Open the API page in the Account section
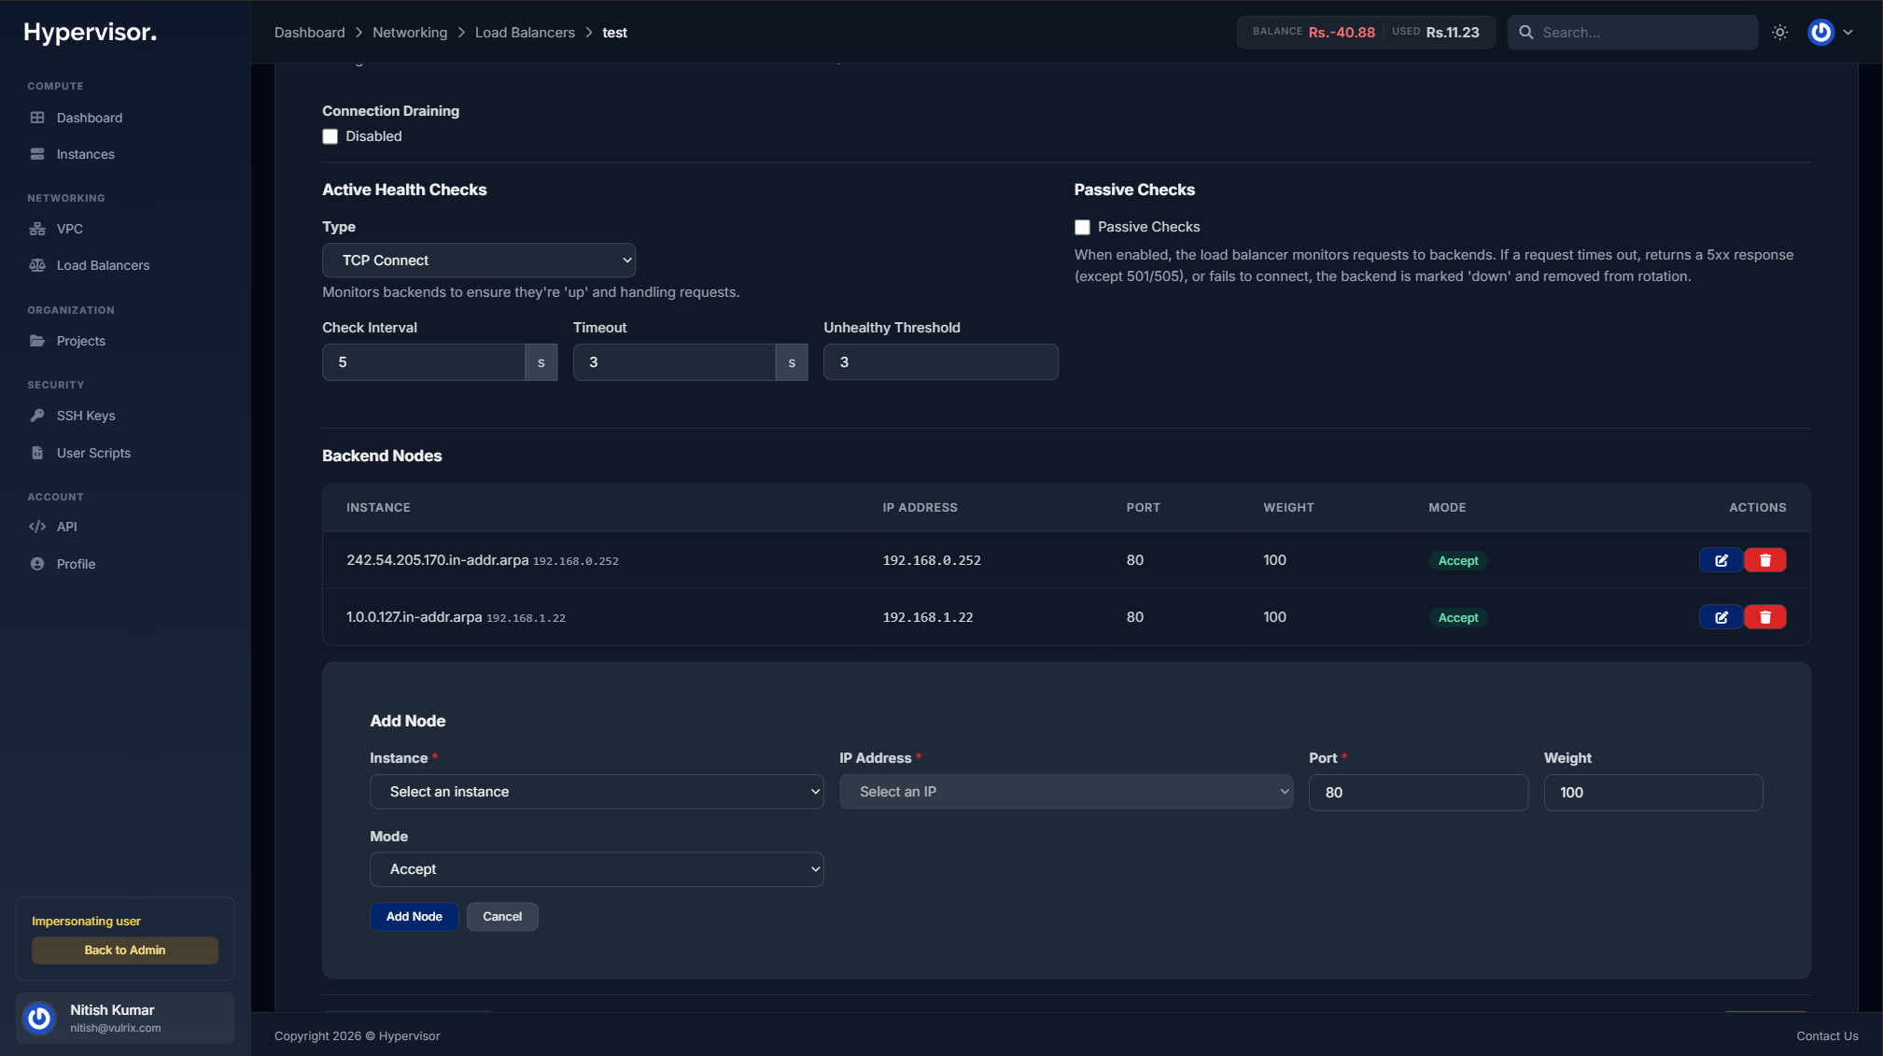 pos(66,526)
